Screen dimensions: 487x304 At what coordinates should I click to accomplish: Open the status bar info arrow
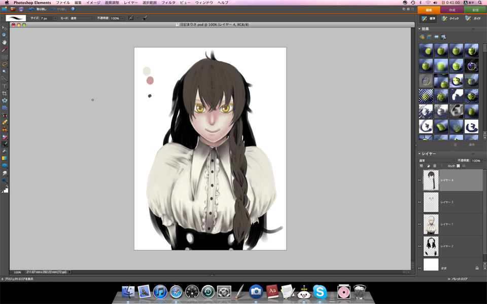click(x=69, y=272)
